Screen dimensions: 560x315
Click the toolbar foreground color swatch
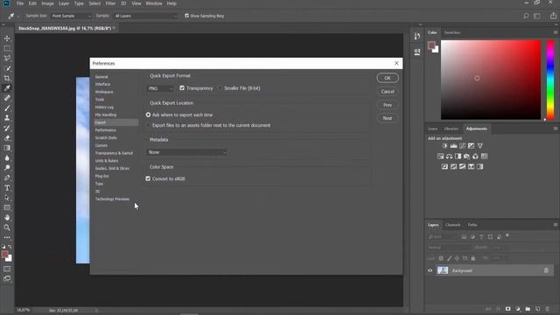coord(5,255)
